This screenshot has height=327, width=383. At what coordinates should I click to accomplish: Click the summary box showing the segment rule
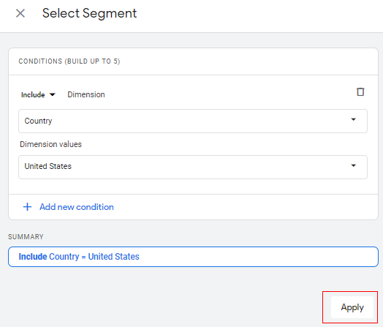pyautogui.click(x=193, y=257)
